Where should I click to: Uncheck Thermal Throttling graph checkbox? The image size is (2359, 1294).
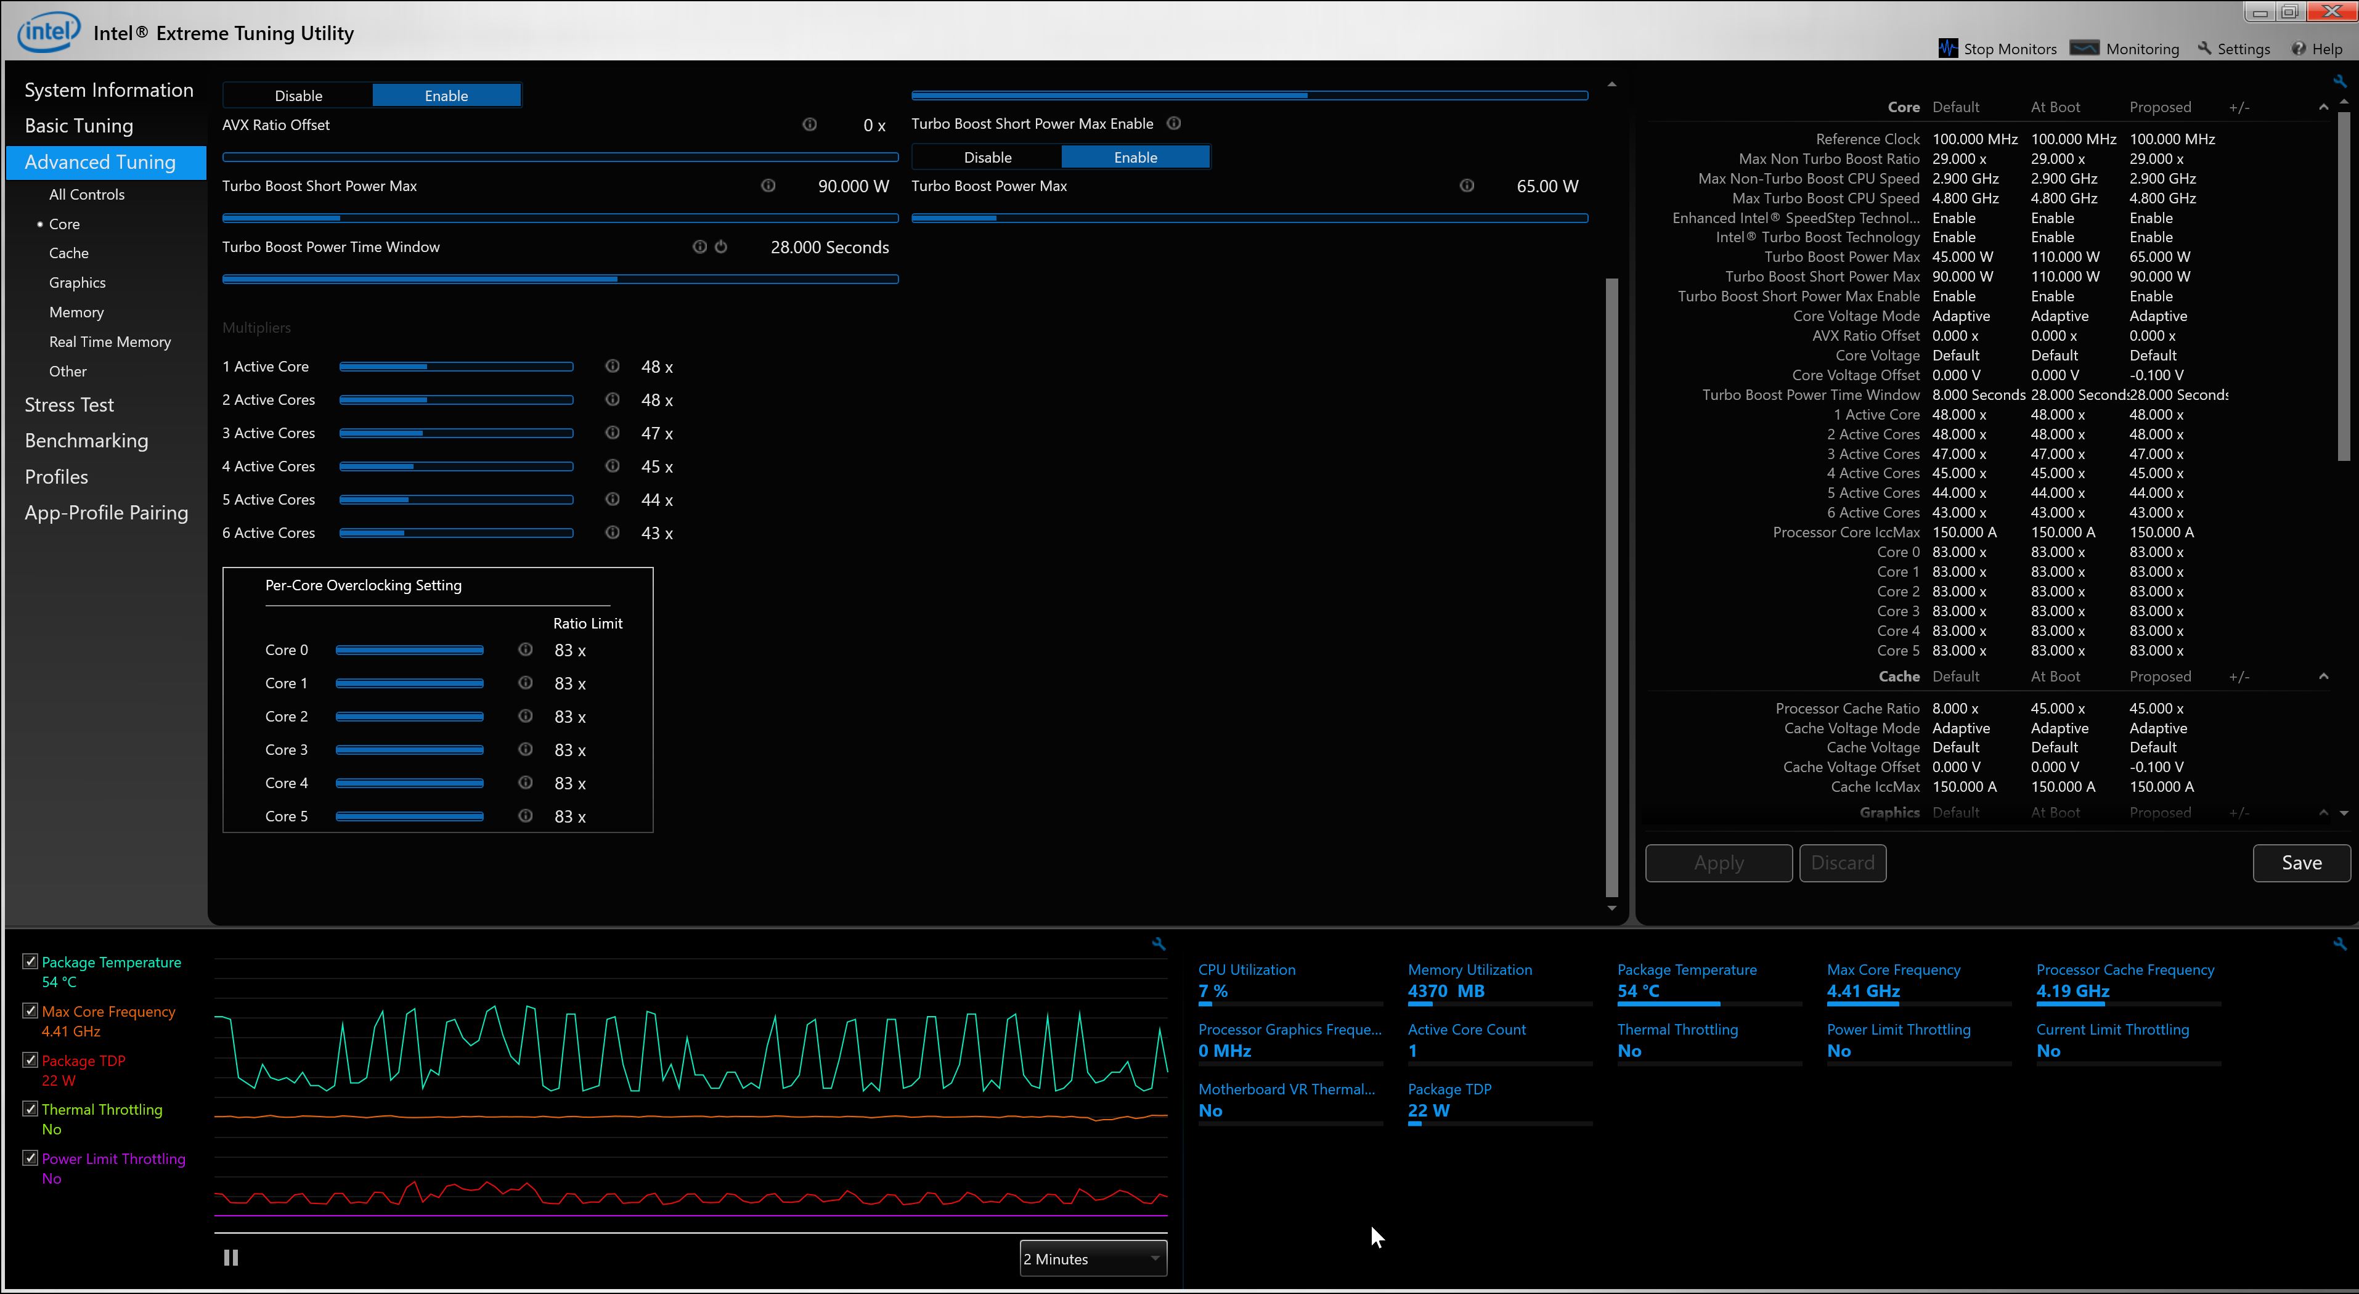coord(30,1108)
